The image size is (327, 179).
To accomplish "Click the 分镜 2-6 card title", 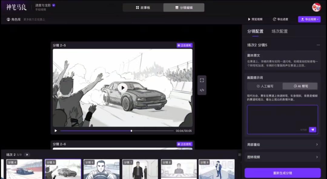I will click(59, 144).
